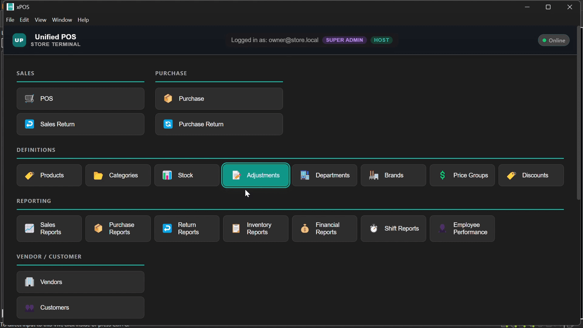Screen dimensions: 583x328
Task: Click 'Logged in as: owner@store.local' text
Action: coord(274,40)
